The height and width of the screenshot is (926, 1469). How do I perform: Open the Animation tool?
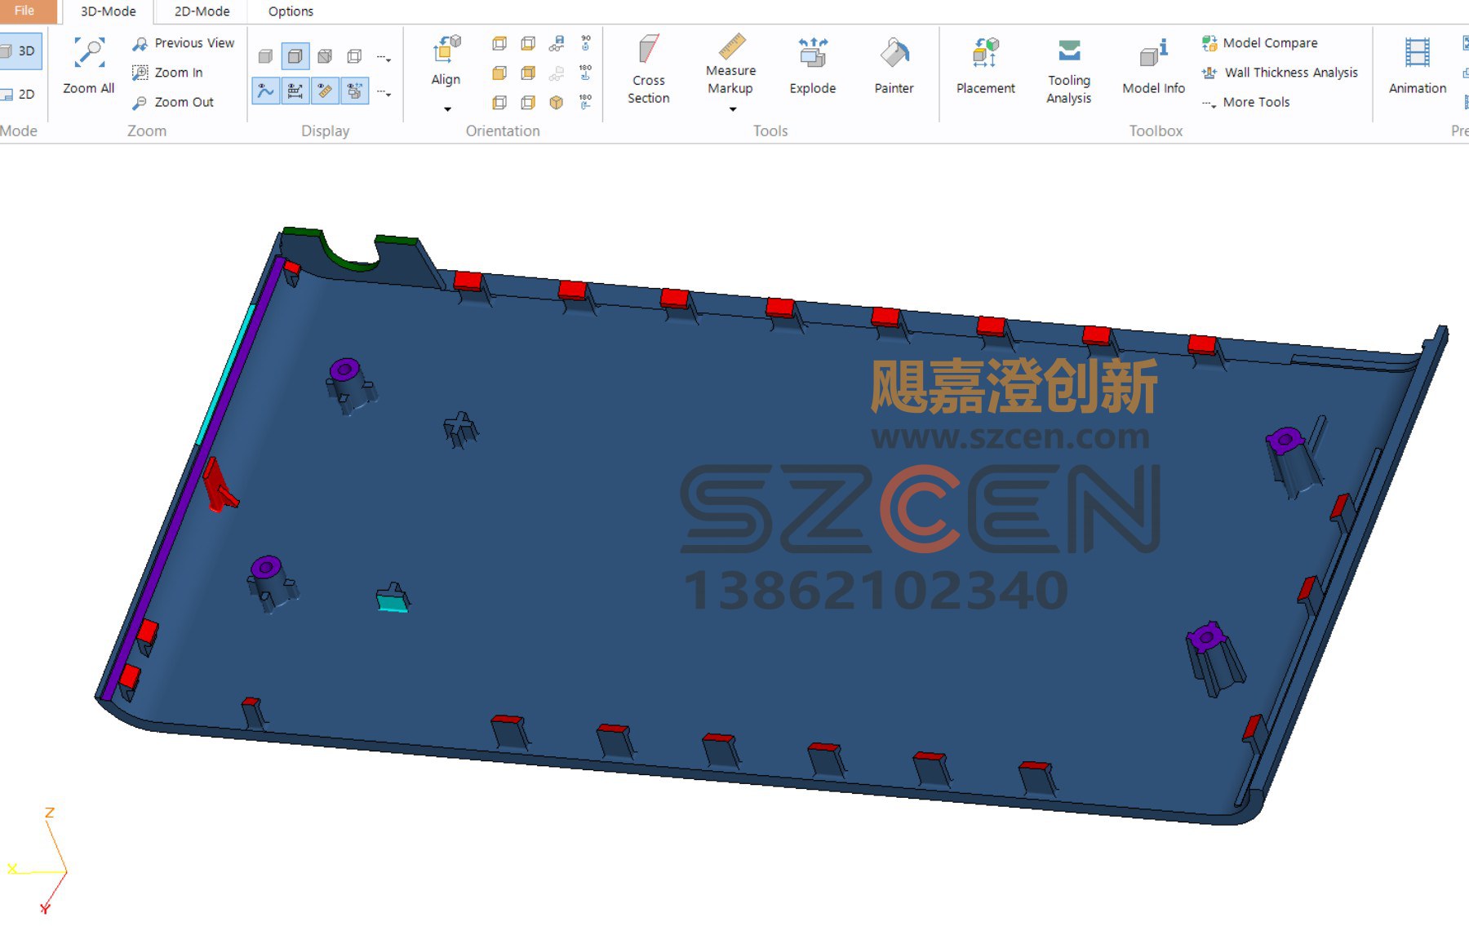tap(1417, 51)
